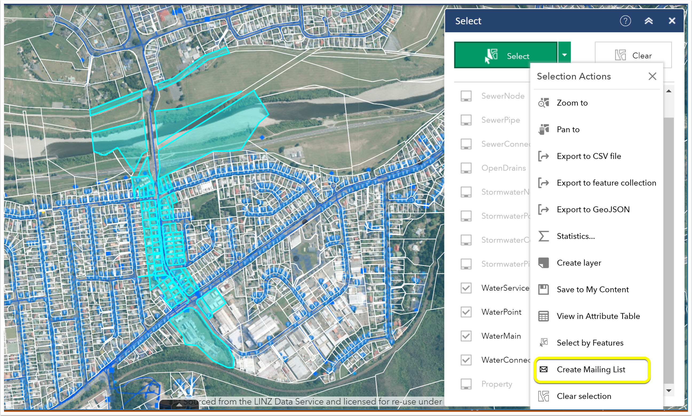Viewport: 692px width, 416px height.
Task: Click the Save to My Content disk icon
Action: 543,289
